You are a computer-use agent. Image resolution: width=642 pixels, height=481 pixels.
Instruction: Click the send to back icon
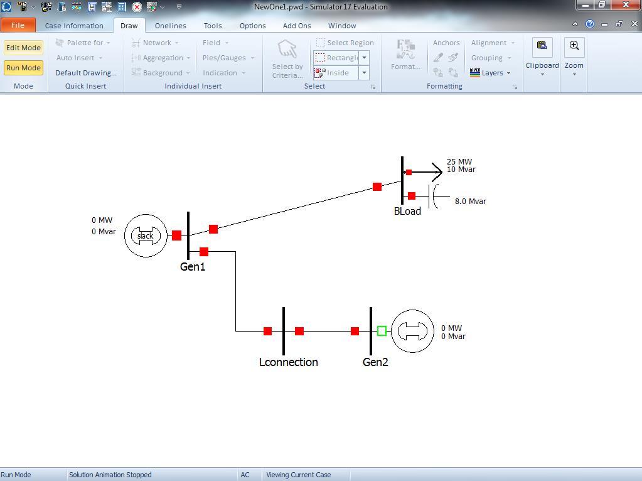438,72
